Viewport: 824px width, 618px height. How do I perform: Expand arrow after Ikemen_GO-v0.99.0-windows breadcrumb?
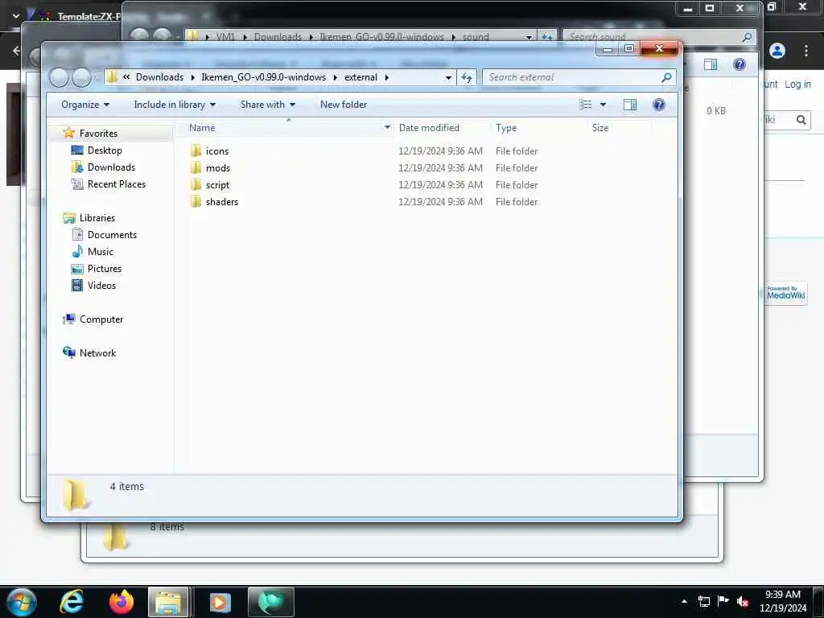click(336, 77)
